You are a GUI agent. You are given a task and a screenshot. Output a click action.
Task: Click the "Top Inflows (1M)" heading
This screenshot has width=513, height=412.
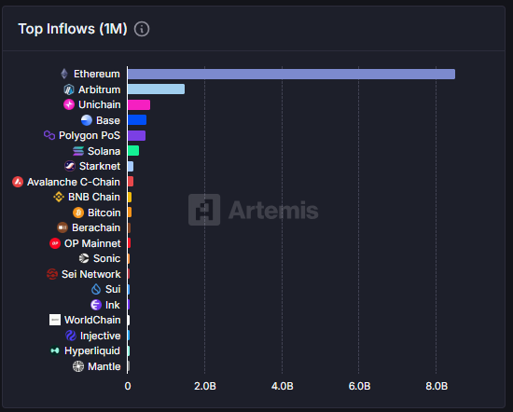73,29
